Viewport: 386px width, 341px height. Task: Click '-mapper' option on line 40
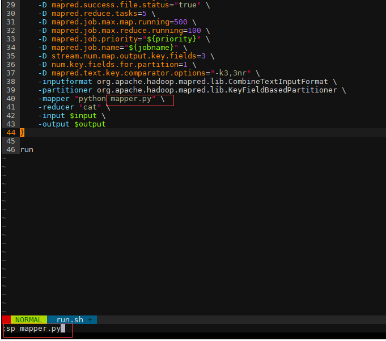[54, 99]
